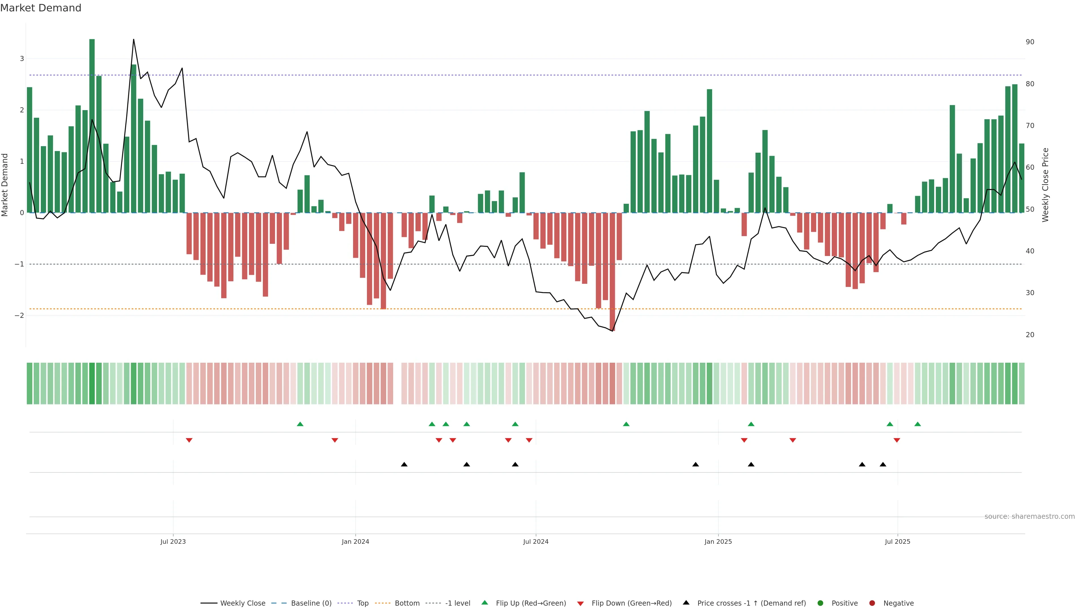Toggle the -1 level legend entry
The width and height of the screenshot is (1089, 613).
pos(457,603)
